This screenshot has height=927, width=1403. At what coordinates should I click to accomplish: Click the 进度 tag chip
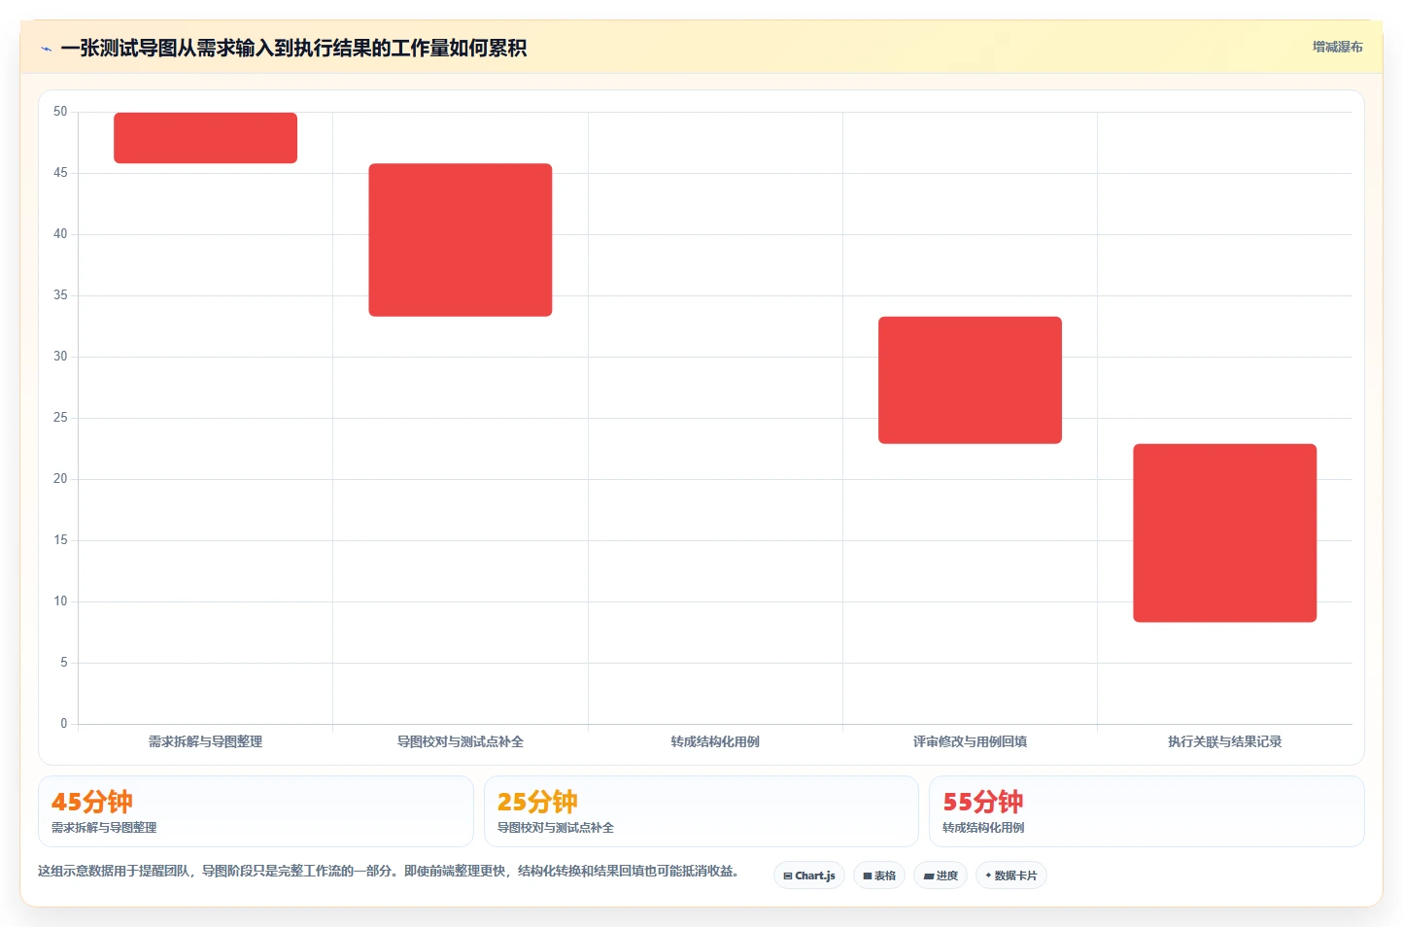[x=941, y=875]
